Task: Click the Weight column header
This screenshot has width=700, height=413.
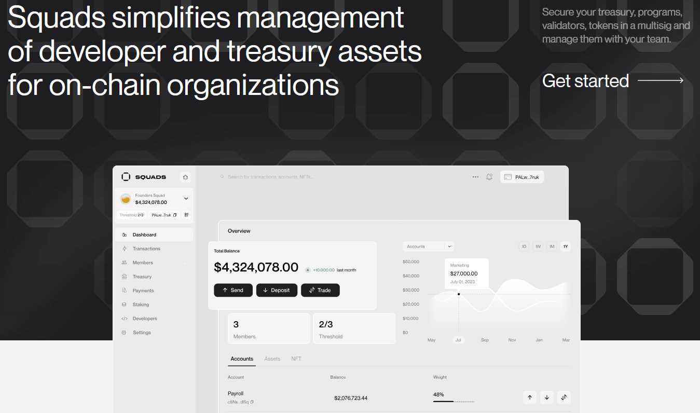Action: pos(440,377)
